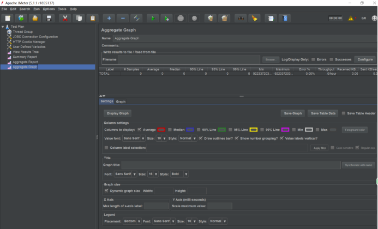Viewport: 378px width, 229px height.
Task: Click the blue Median color swatch
Action: (190, 130)
